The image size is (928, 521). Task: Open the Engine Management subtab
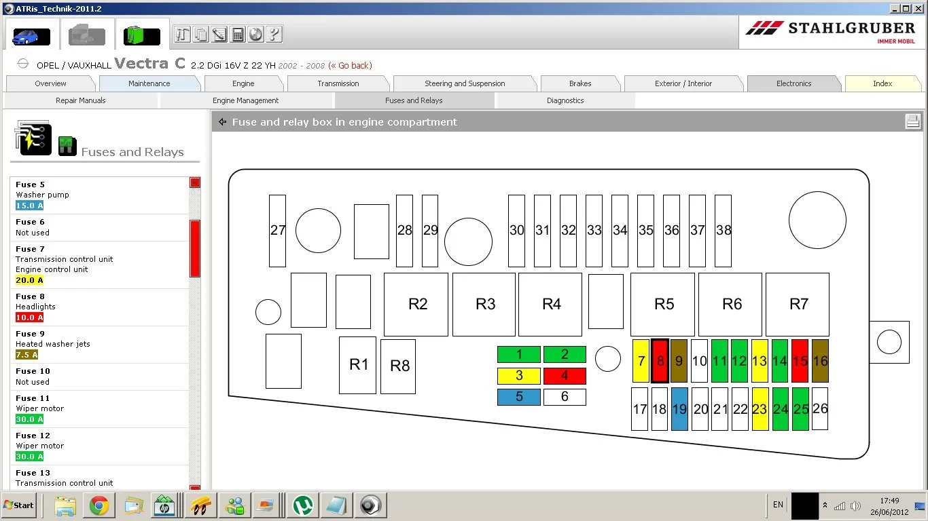245,100
